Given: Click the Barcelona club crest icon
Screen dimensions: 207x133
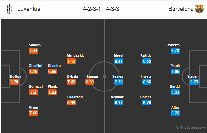Looking at the screenshot, I should pyautogui.click(x=199, y=9).
